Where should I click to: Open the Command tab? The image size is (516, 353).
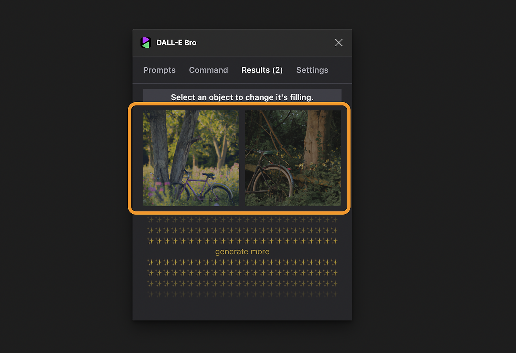[x=208, y=70]
